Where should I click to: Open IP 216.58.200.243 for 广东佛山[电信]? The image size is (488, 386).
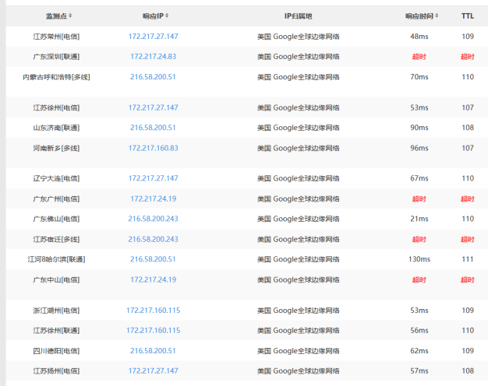(x=153, y=219)
